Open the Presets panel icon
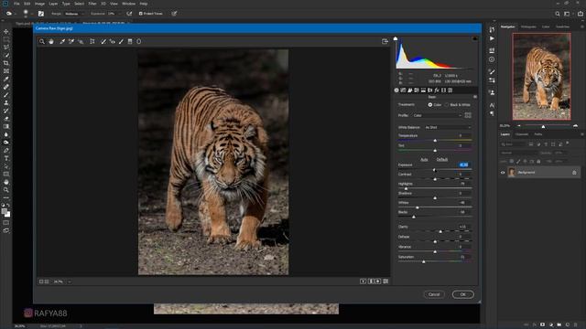 (450, 90)
